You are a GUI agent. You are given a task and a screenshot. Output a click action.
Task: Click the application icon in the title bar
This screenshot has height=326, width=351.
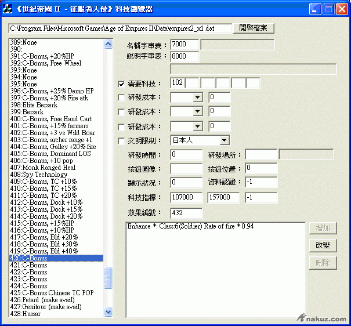point(8,9)
